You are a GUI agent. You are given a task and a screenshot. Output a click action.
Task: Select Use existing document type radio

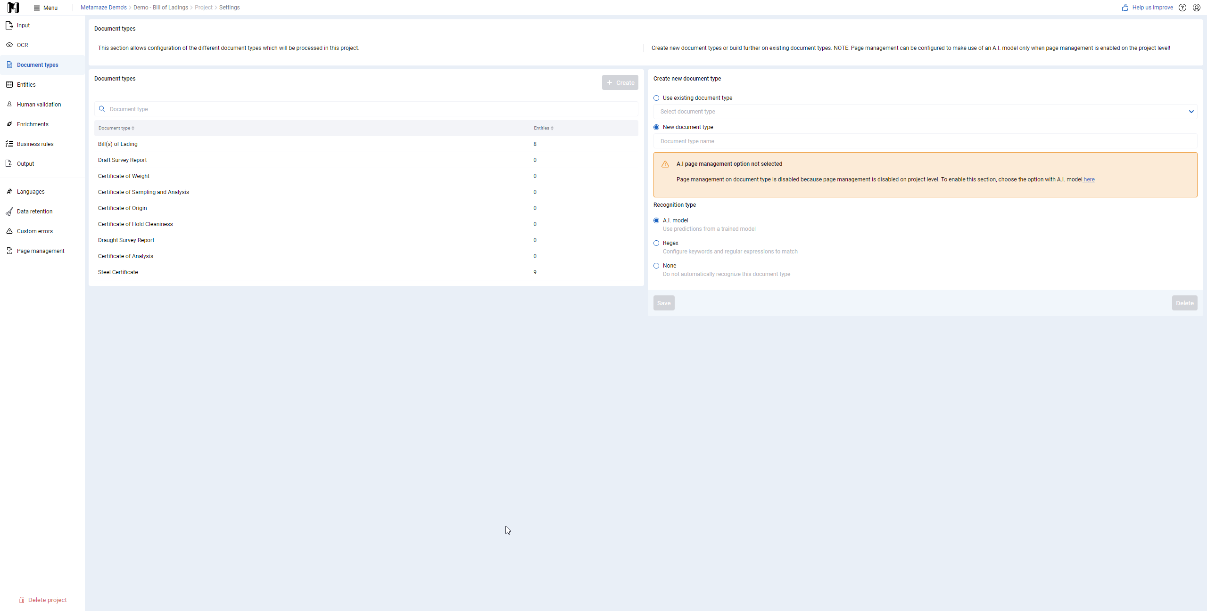pyautogui.click(x=656, y=98)
